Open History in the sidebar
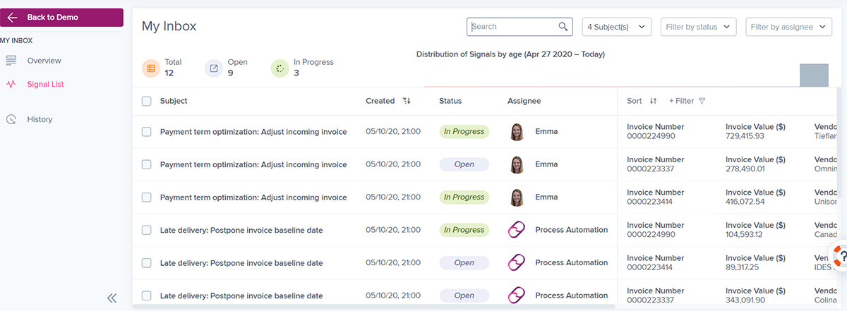The height and width of the screenshot is (311, 847). coord(40,119)
